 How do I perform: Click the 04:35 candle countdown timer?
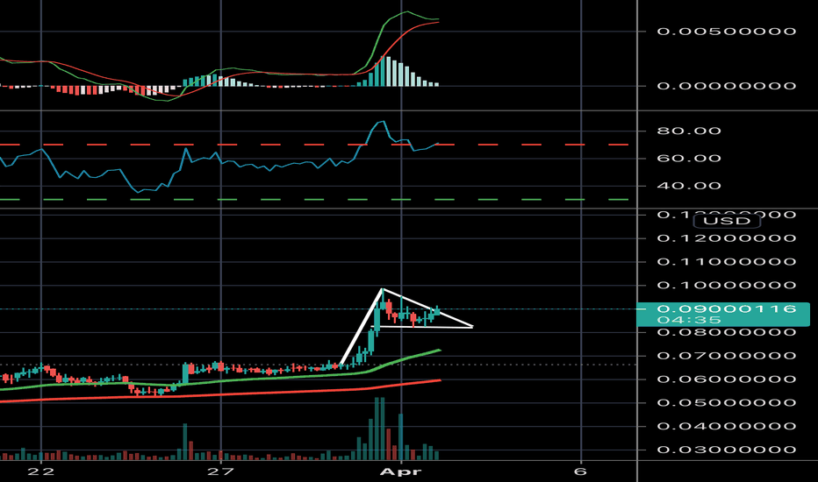(689, 320)
